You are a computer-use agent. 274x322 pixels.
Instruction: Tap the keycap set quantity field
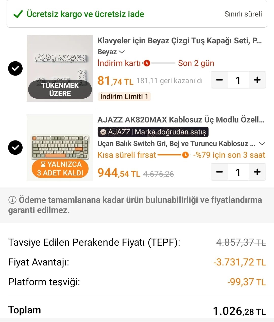tap(238, 80)
